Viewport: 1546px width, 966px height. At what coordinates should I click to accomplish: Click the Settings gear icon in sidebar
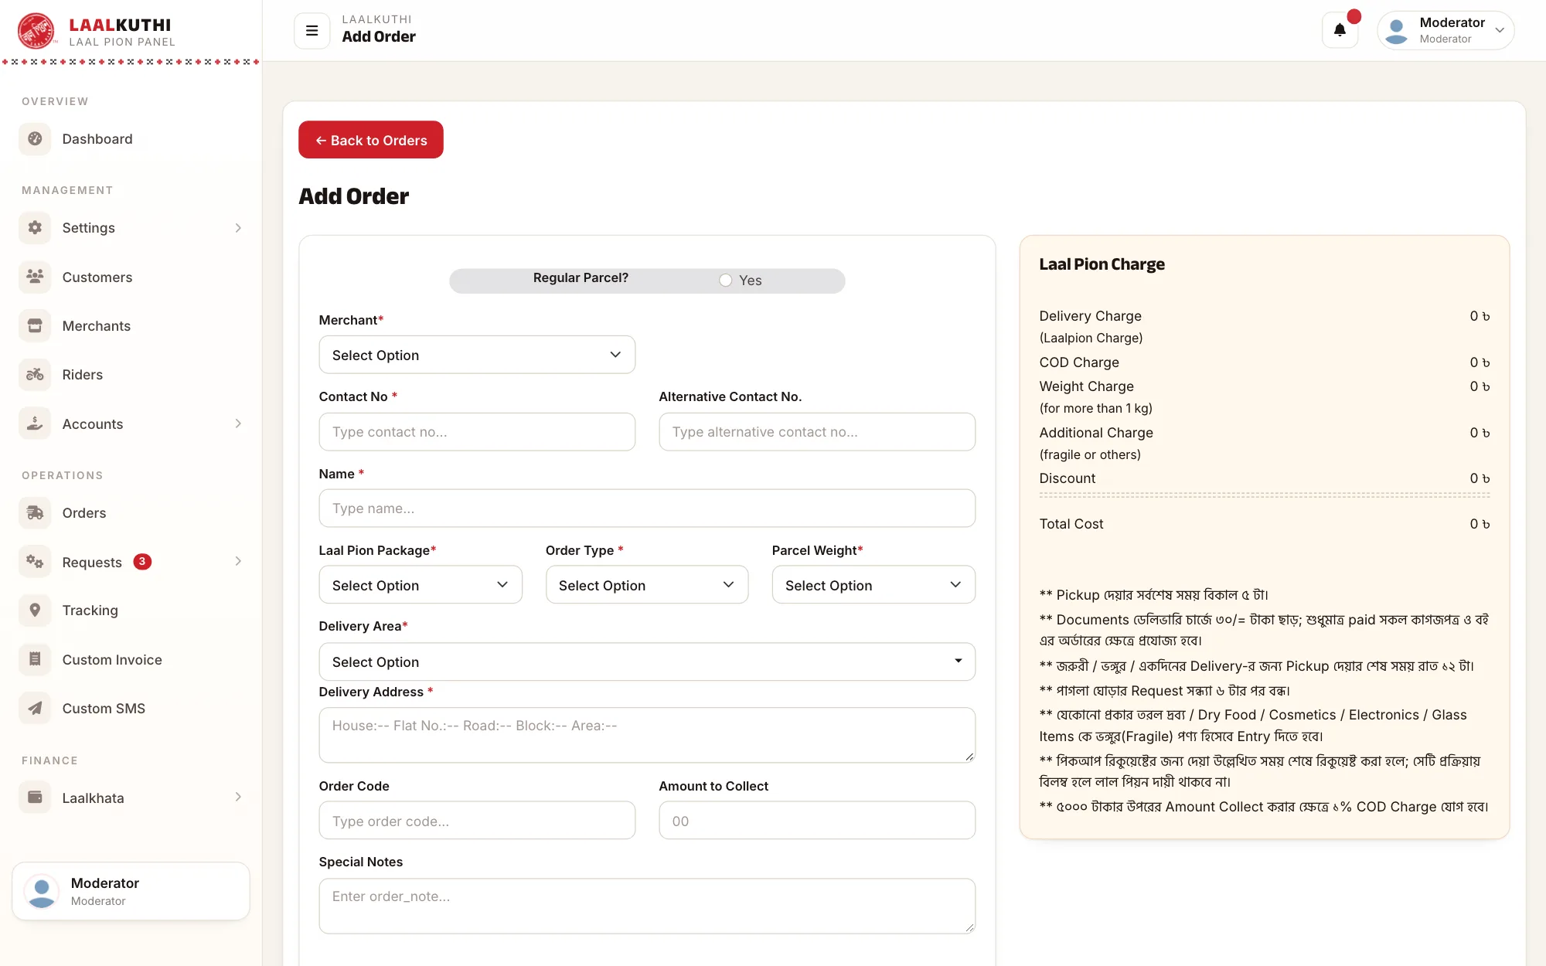tap(35, 228)
